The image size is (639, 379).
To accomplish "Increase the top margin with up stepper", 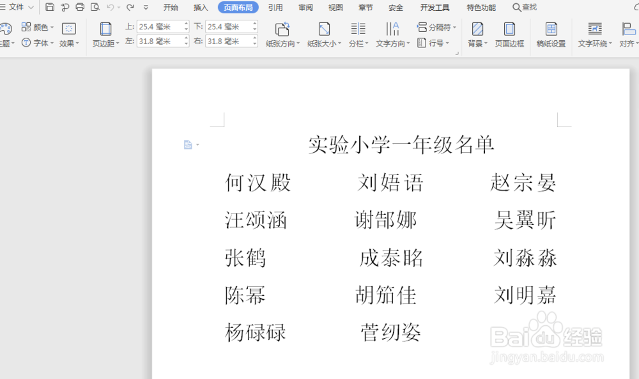I will pyautogui.click(x=186, y=24).
